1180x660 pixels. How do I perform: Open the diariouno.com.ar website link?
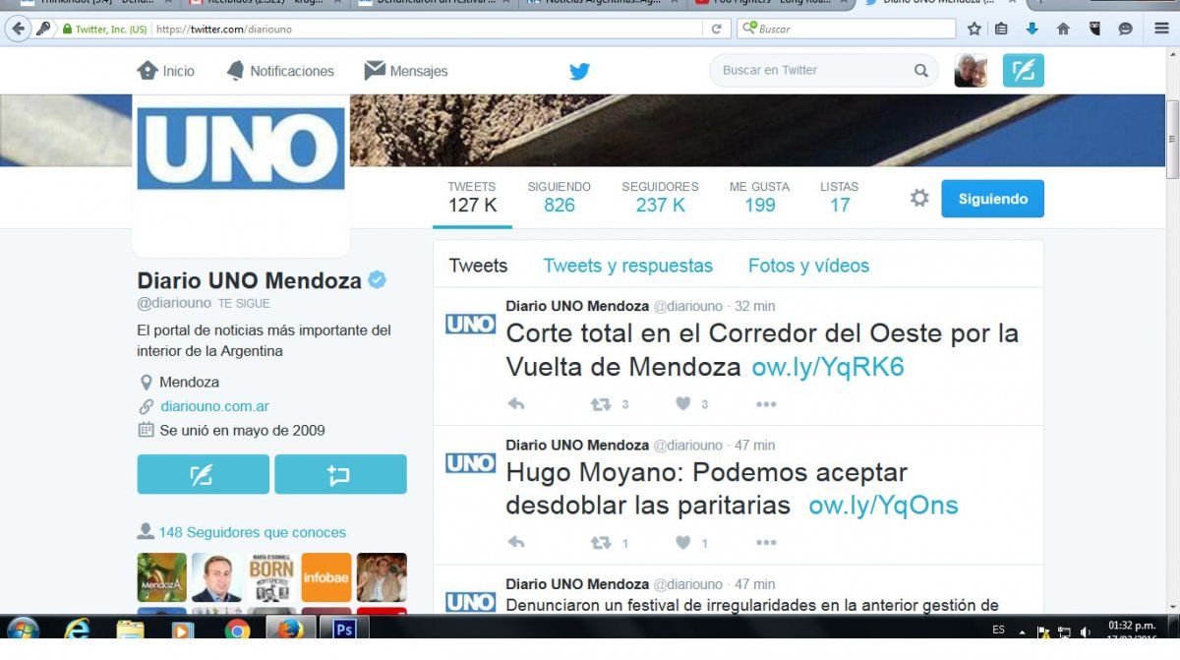214,406
